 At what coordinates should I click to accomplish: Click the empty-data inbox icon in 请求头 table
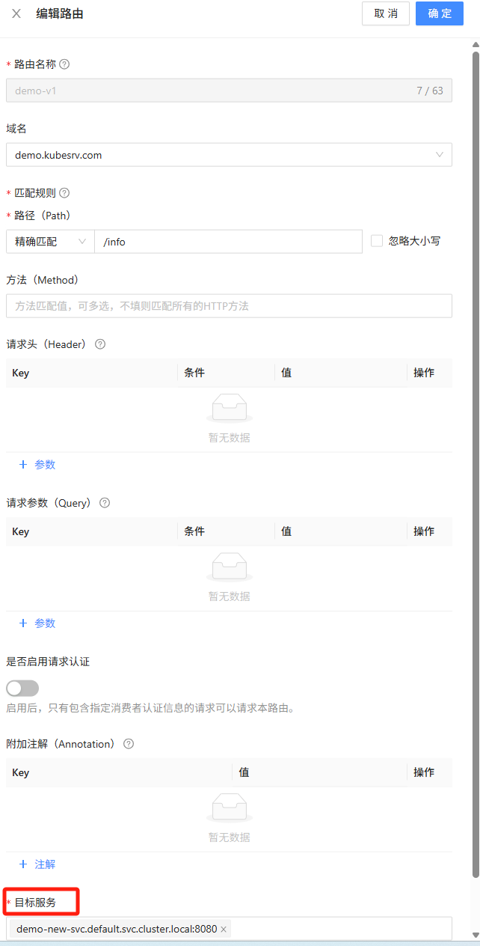[230, 408]
